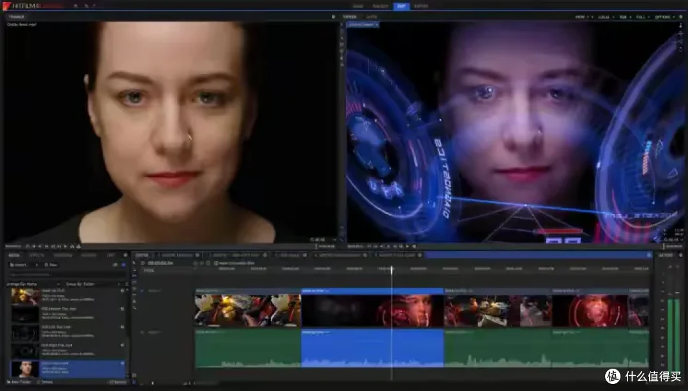Select the Edit workspace tab
Viewport: 688px width, 391px height.
[401, 6]
